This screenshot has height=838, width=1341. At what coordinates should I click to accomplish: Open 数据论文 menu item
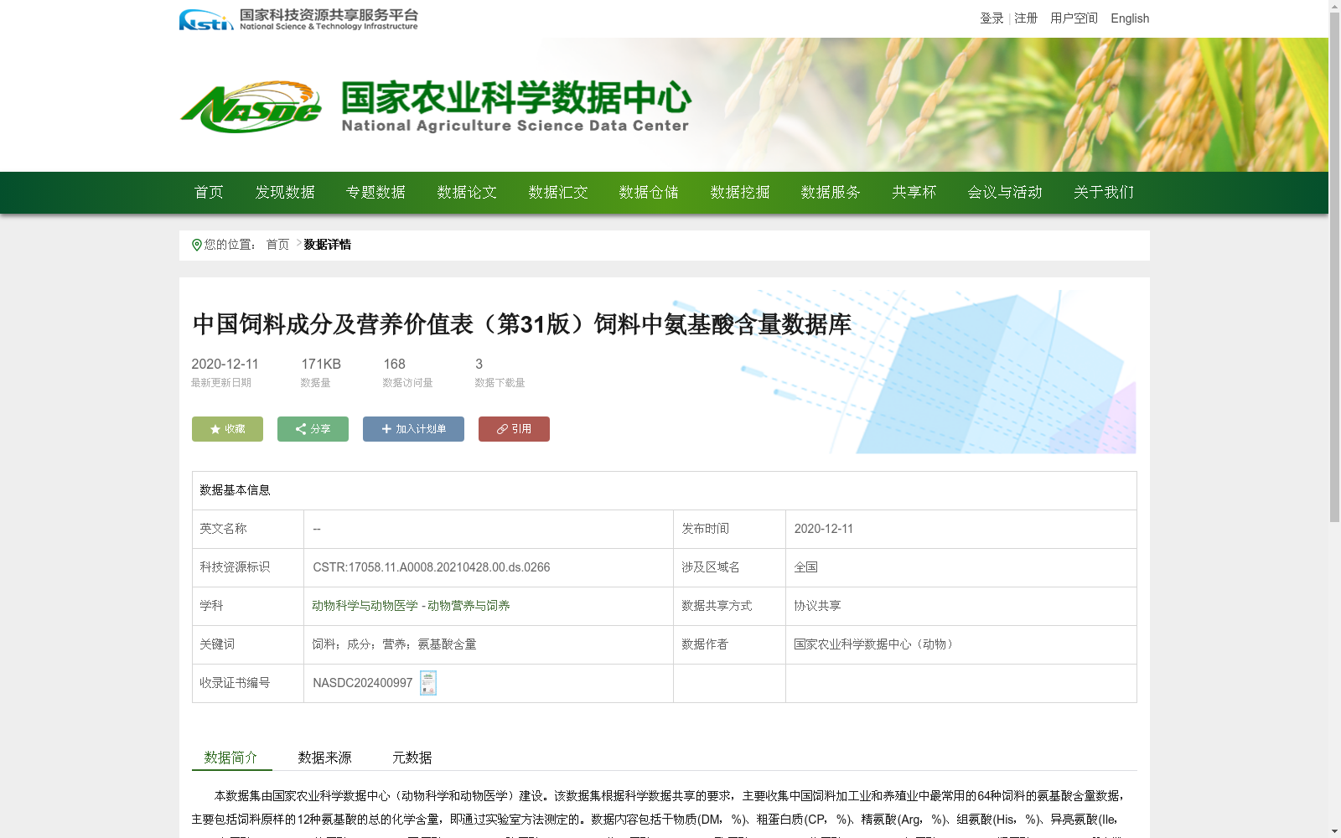tap(467, 193)
